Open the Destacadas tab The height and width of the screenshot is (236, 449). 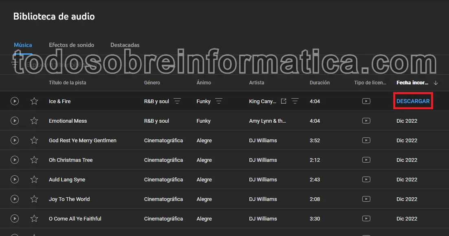pos(125,45)
